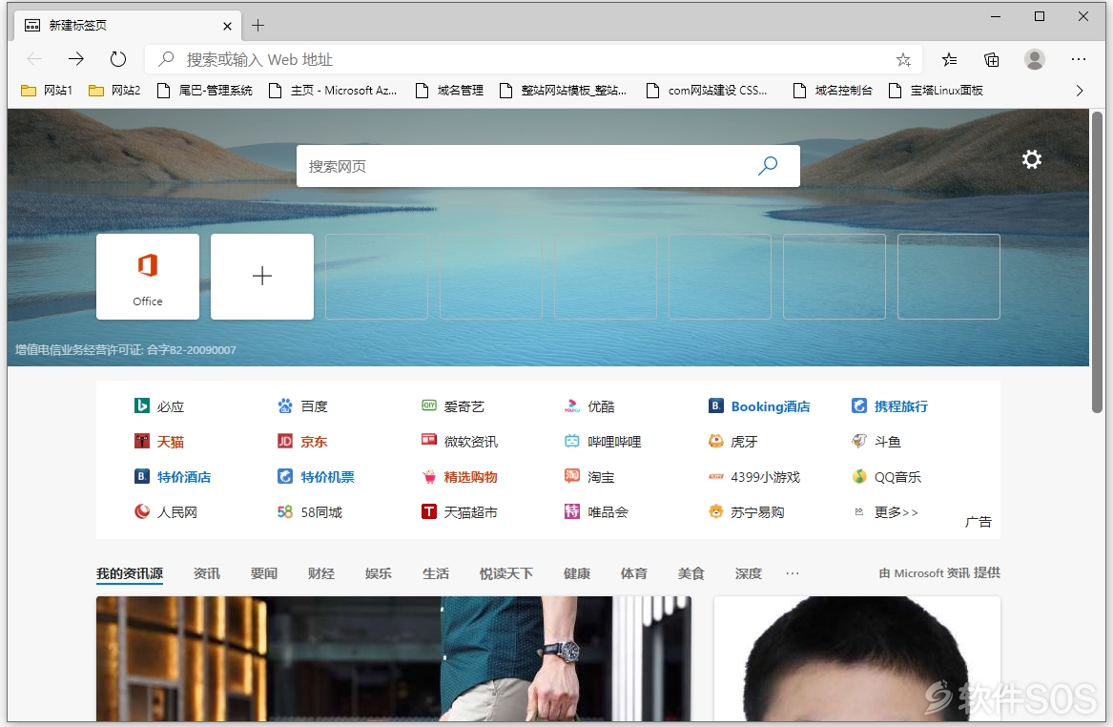Click the page vertical scrollbar thumb
1113x727 pixels.
coord(1098,261)
